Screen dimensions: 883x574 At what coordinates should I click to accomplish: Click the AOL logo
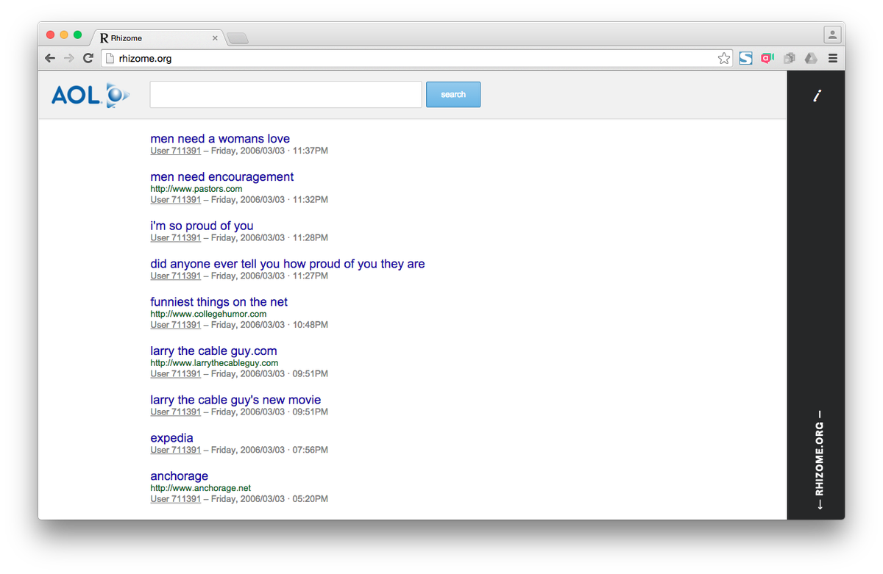coord(91,95)
